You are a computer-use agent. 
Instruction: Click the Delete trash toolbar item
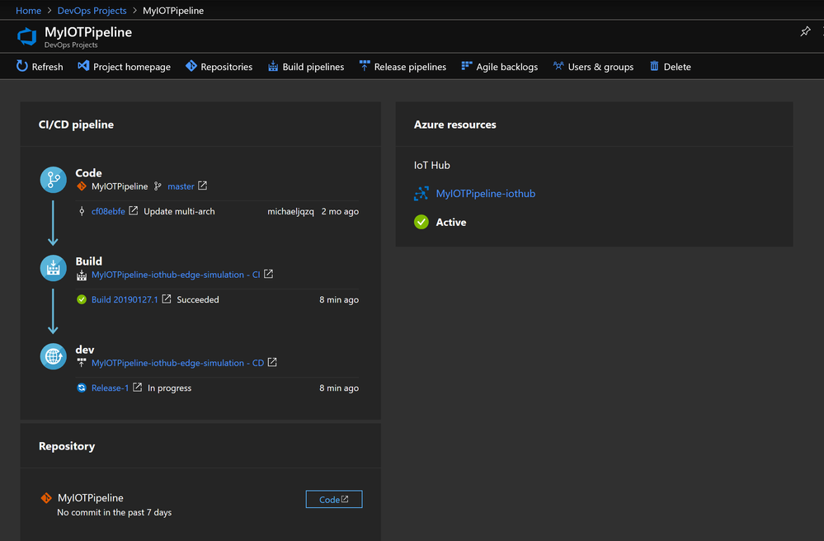click(x=670, y=67)
